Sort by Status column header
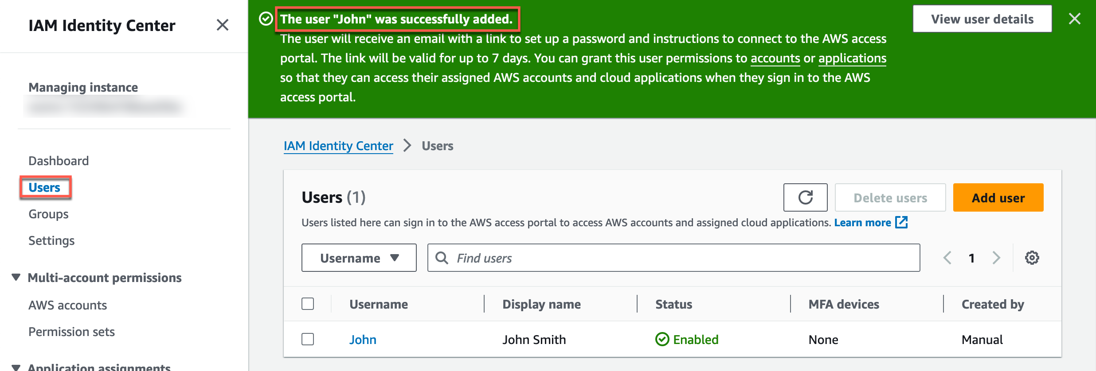The image size is (1096, 371). (673, 304)
